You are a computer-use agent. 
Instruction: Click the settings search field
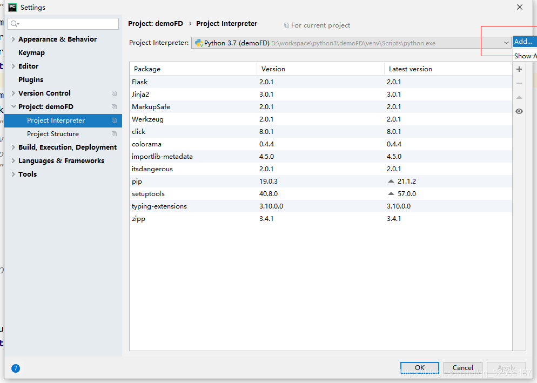click(x=63, y=24)
